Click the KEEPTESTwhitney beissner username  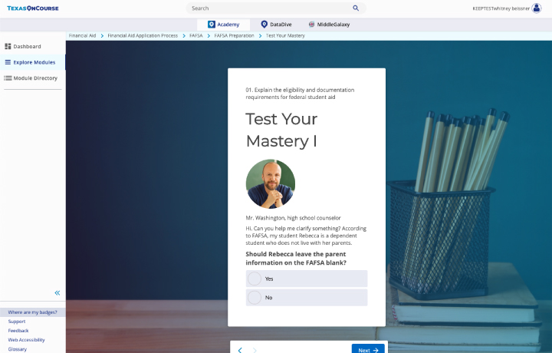tap(501, 8)
